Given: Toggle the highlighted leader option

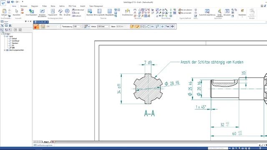Looking at the screenshot, I should click(132, 27).
